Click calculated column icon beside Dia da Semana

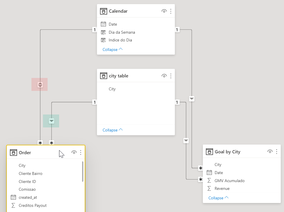[x=104, y=32]
